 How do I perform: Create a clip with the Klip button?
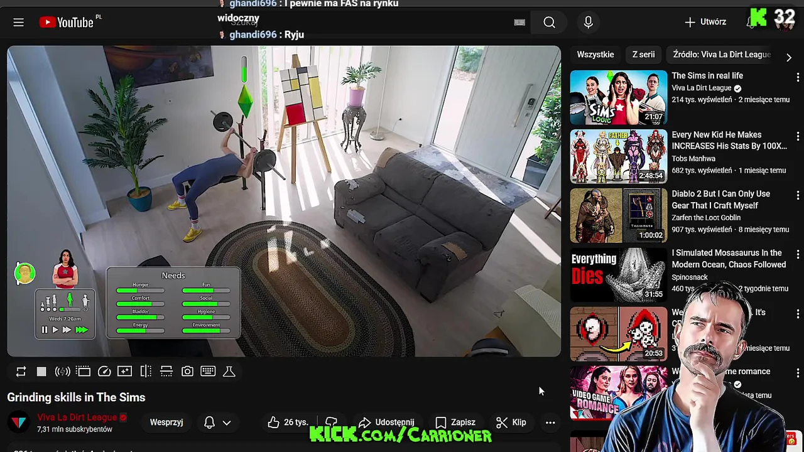[x=511, y=422]
